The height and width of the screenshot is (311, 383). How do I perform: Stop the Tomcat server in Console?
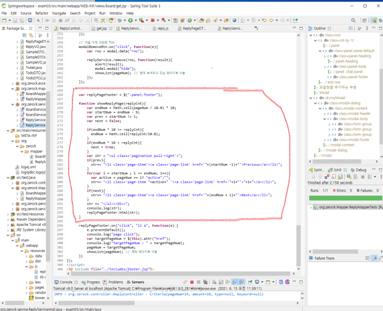click(x=192, y=282)
